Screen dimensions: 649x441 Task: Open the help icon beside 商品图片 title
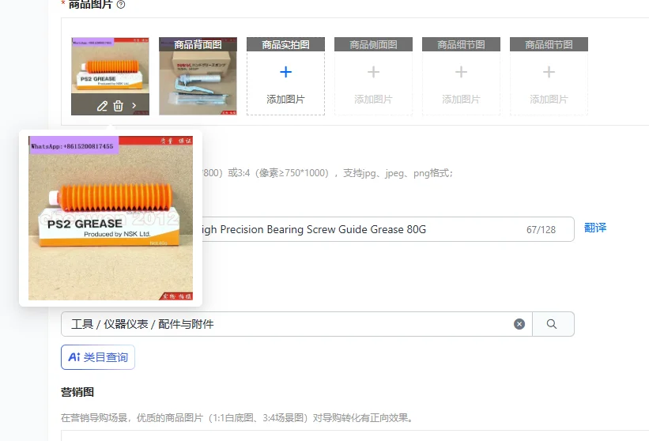121,5
